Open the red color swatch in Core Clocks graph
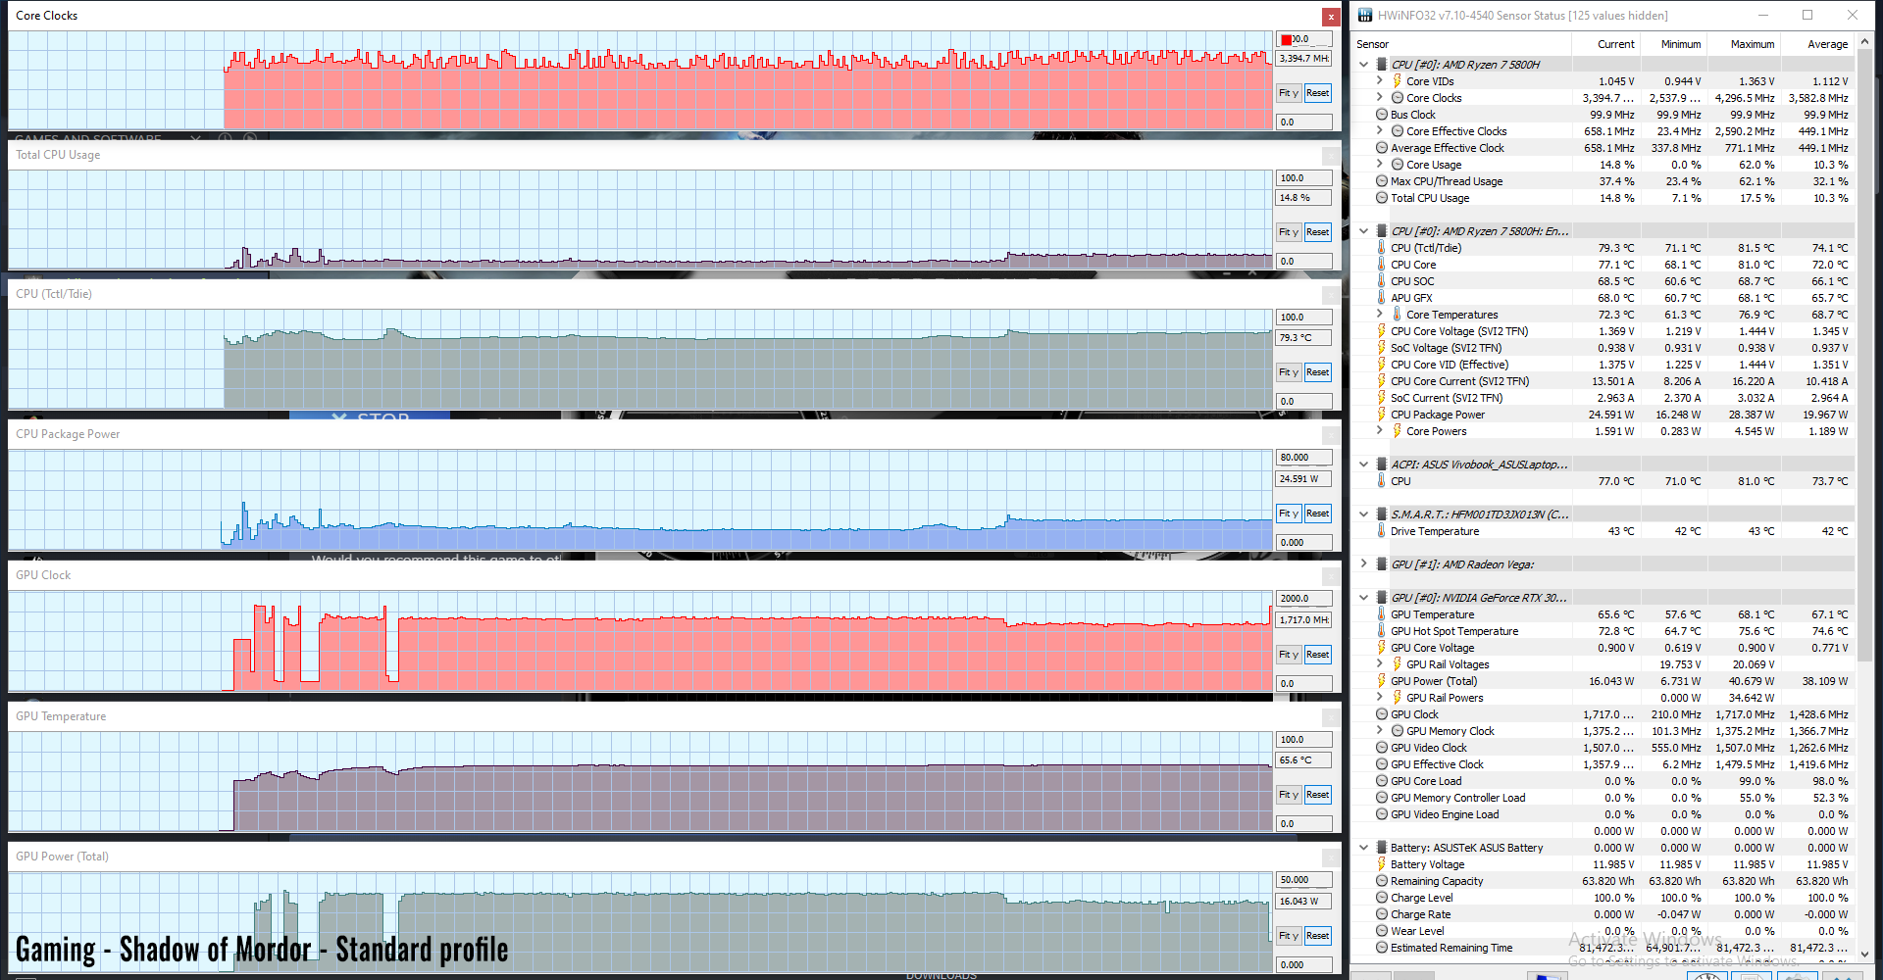The height and width of the screenshot is (980, 1883). click(x=1286, y=40)
